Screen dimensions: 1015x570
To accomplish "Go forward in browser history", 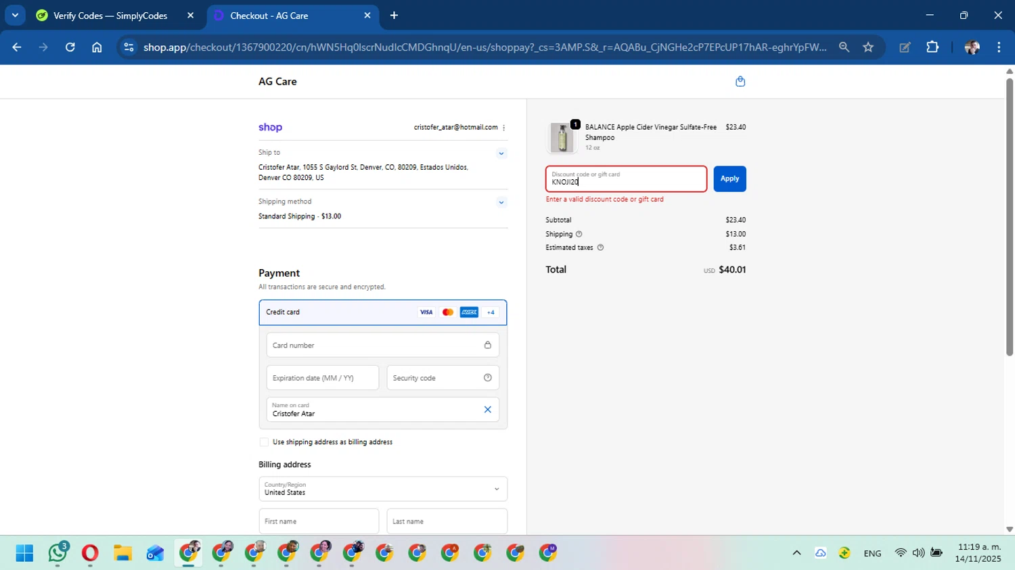I will click(x=43, y=47).
